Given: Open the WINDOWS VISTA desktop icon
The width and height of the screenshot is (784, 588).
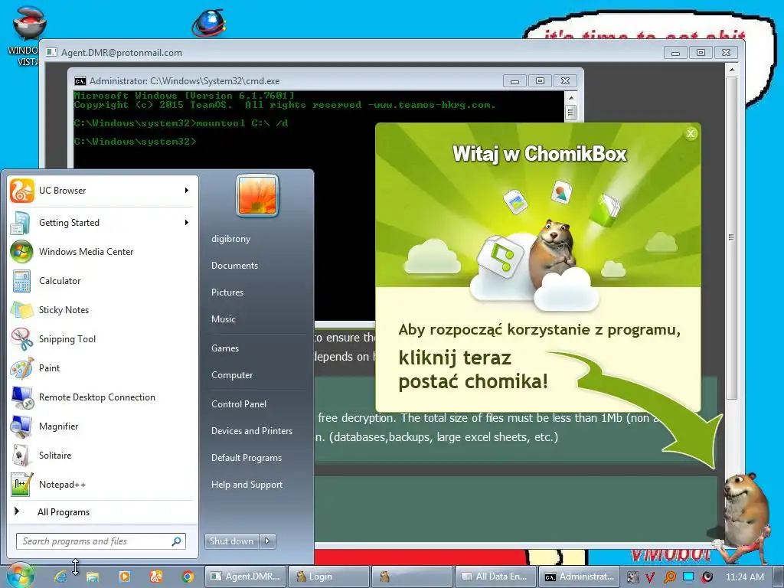Looking at the screenshot, I should coord(28,35).
